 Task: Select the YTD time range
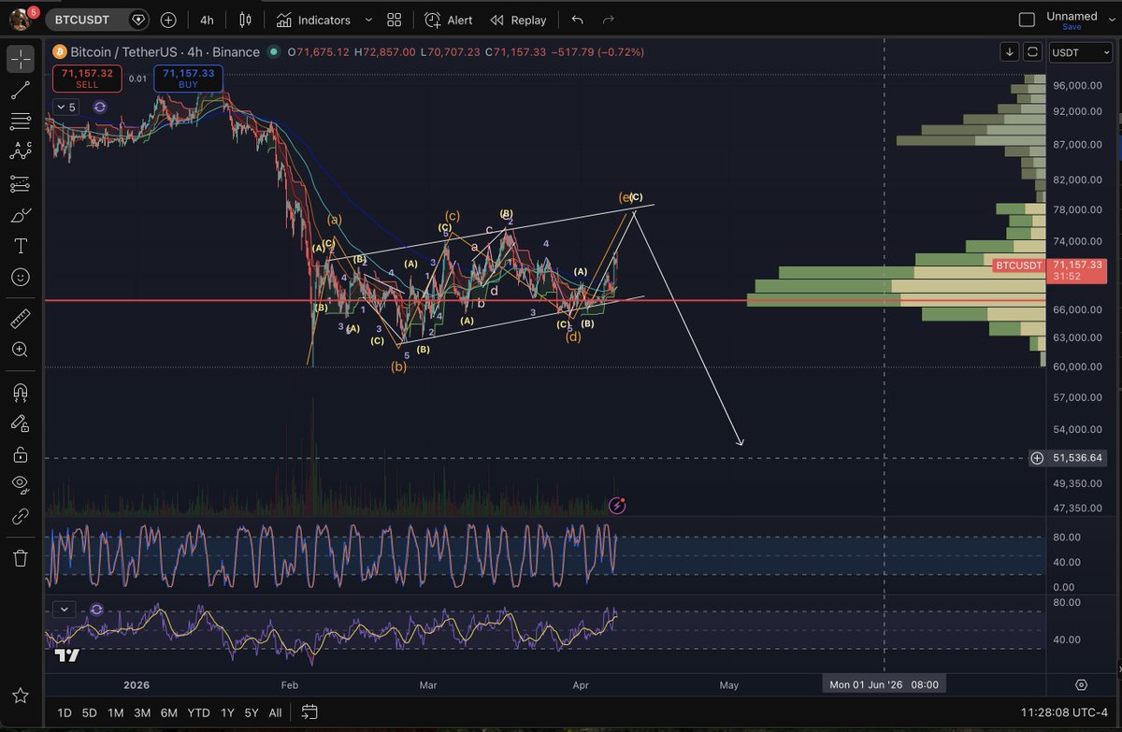pos(197,712)
